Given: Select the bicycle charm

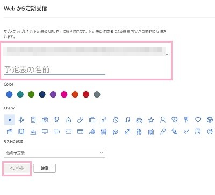Looking at the screenshot, I should coord(92,131).
